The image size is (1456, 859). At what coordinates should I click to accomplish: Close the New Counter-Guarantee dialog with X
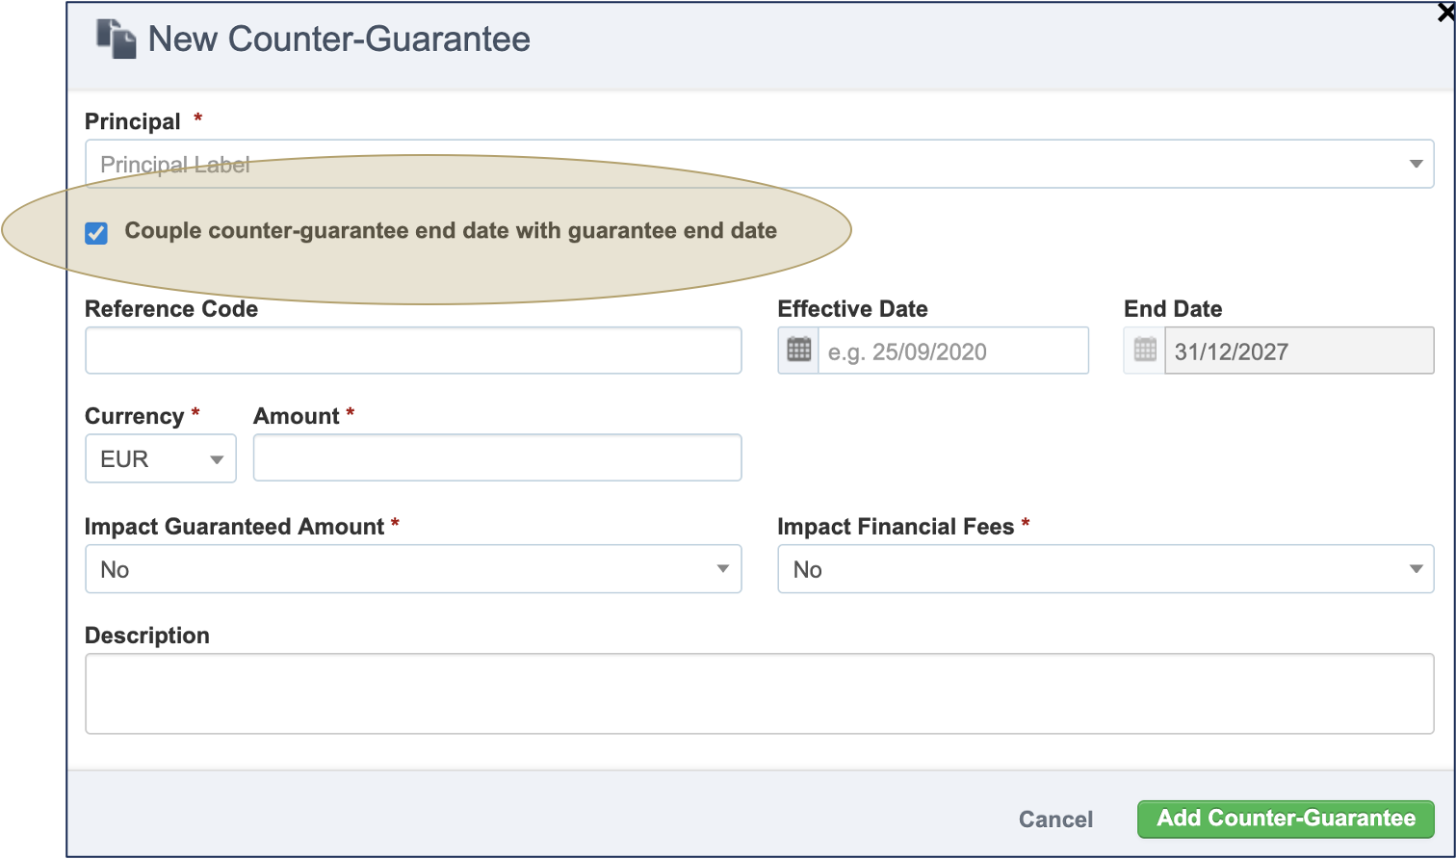coord(1446,12)
